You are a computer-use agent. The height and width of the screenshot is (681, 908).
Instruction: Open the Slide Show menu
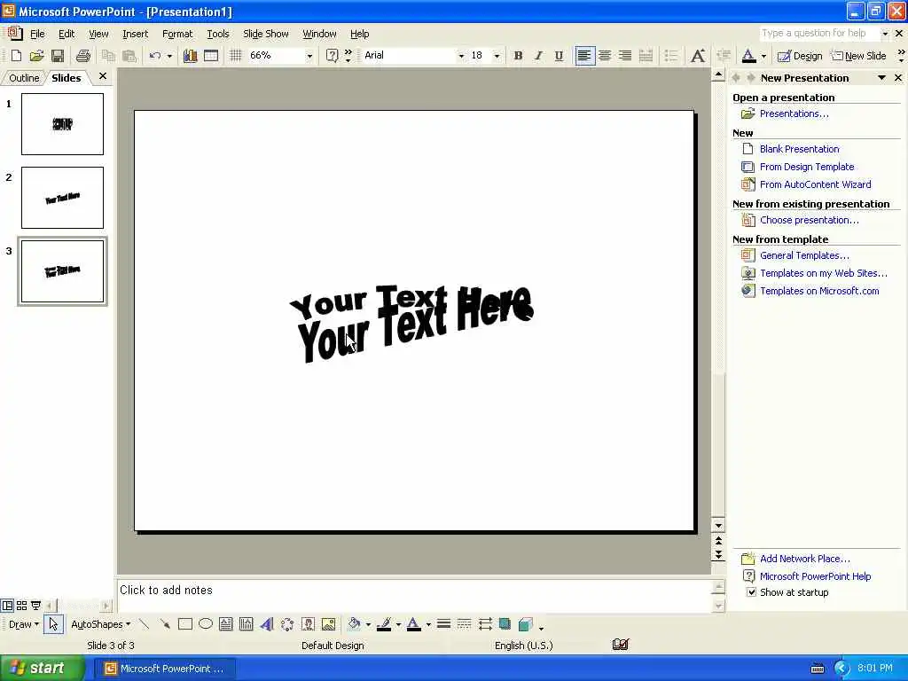coord(265,34)
